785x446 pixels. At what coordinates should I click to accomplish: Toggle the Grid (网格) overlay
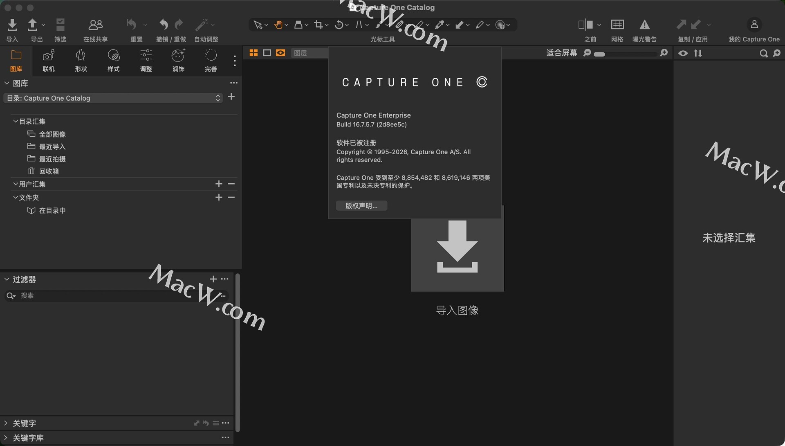617,25
